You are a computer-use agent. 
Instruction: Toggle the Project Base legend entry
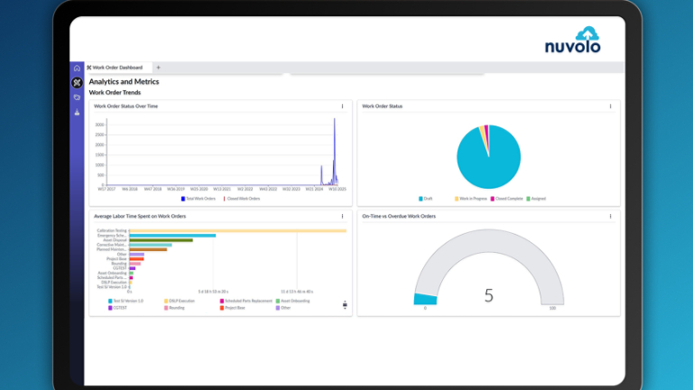point(233,308)
